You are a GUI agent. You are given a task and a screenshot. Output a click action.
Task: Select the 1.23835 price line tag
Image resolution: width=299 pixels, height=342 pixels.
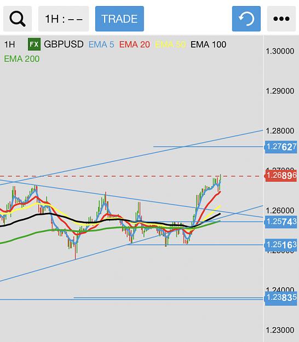pos(281,298)
